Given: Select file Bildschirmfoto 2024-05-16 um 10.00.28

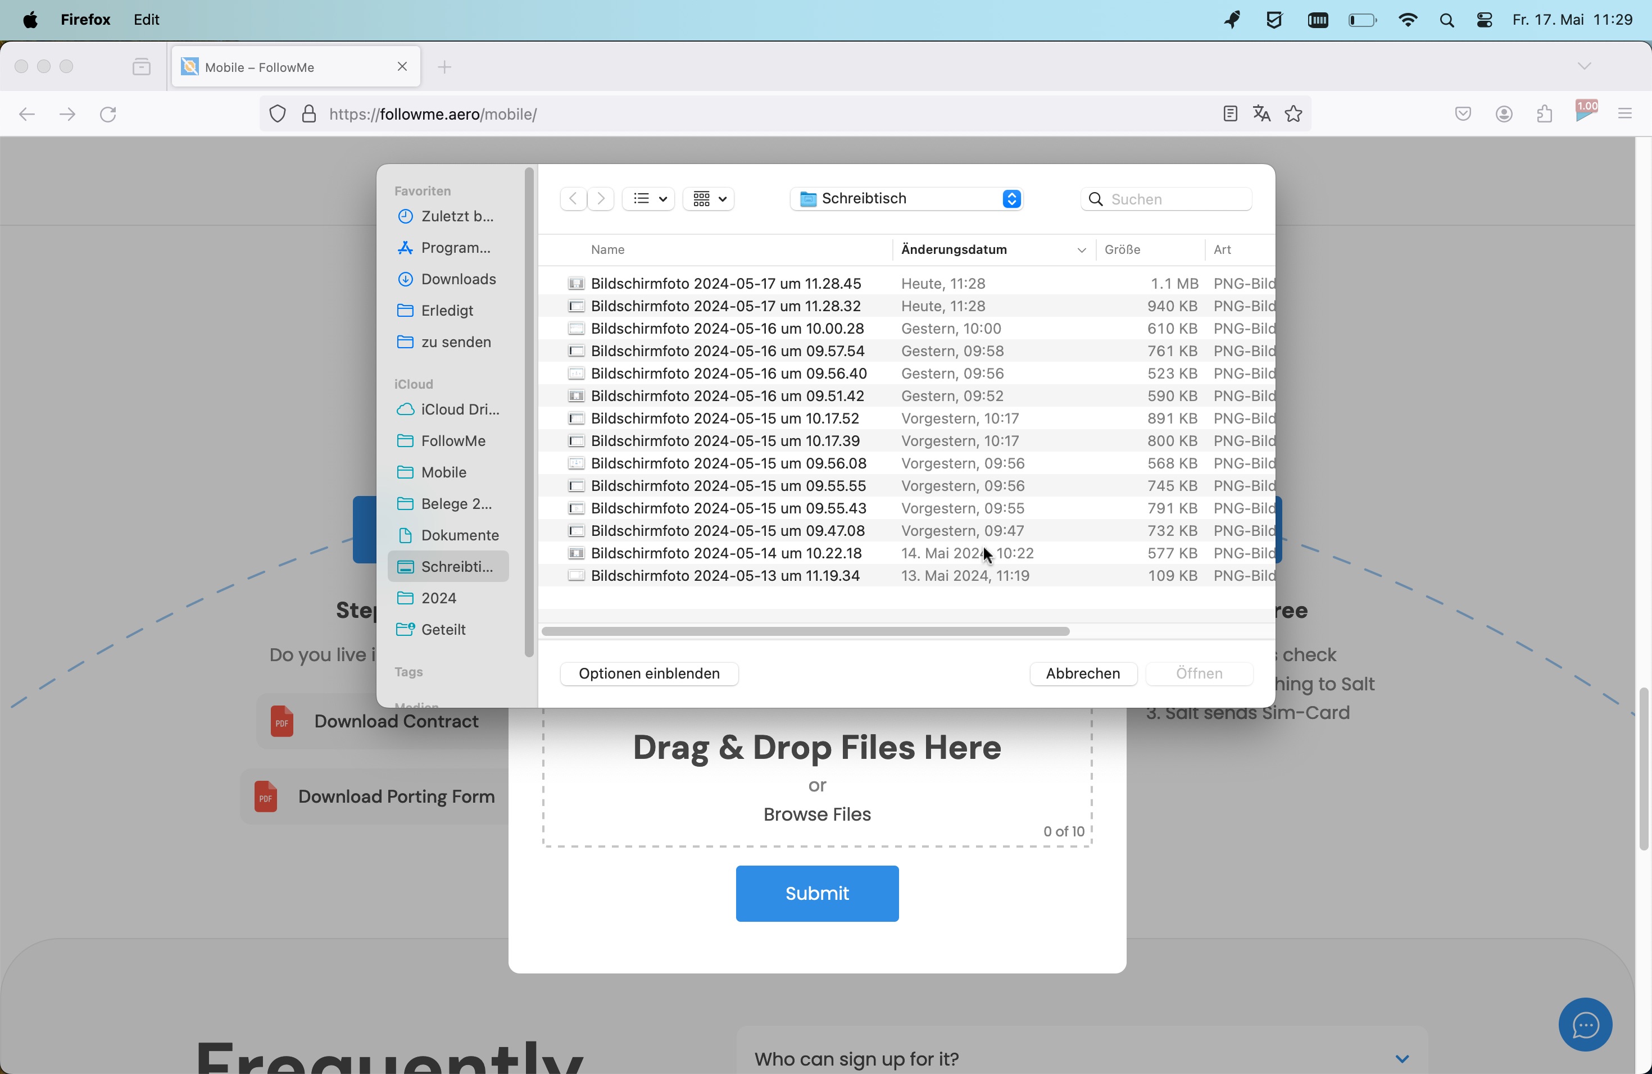Looking at the screenshot, I should click(x=907, y=329).
